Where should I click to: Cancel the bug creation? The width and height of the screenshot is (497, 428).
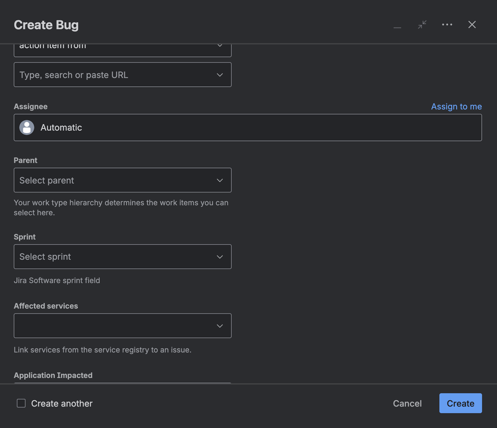point(407,404)
